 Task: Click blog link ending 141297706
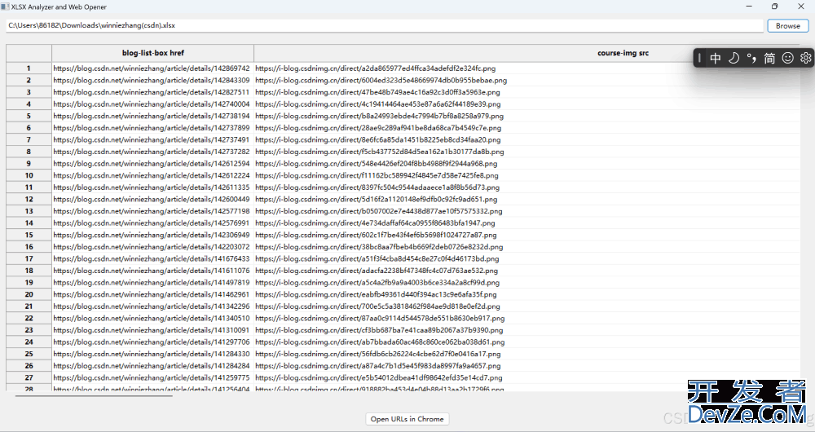152,342
